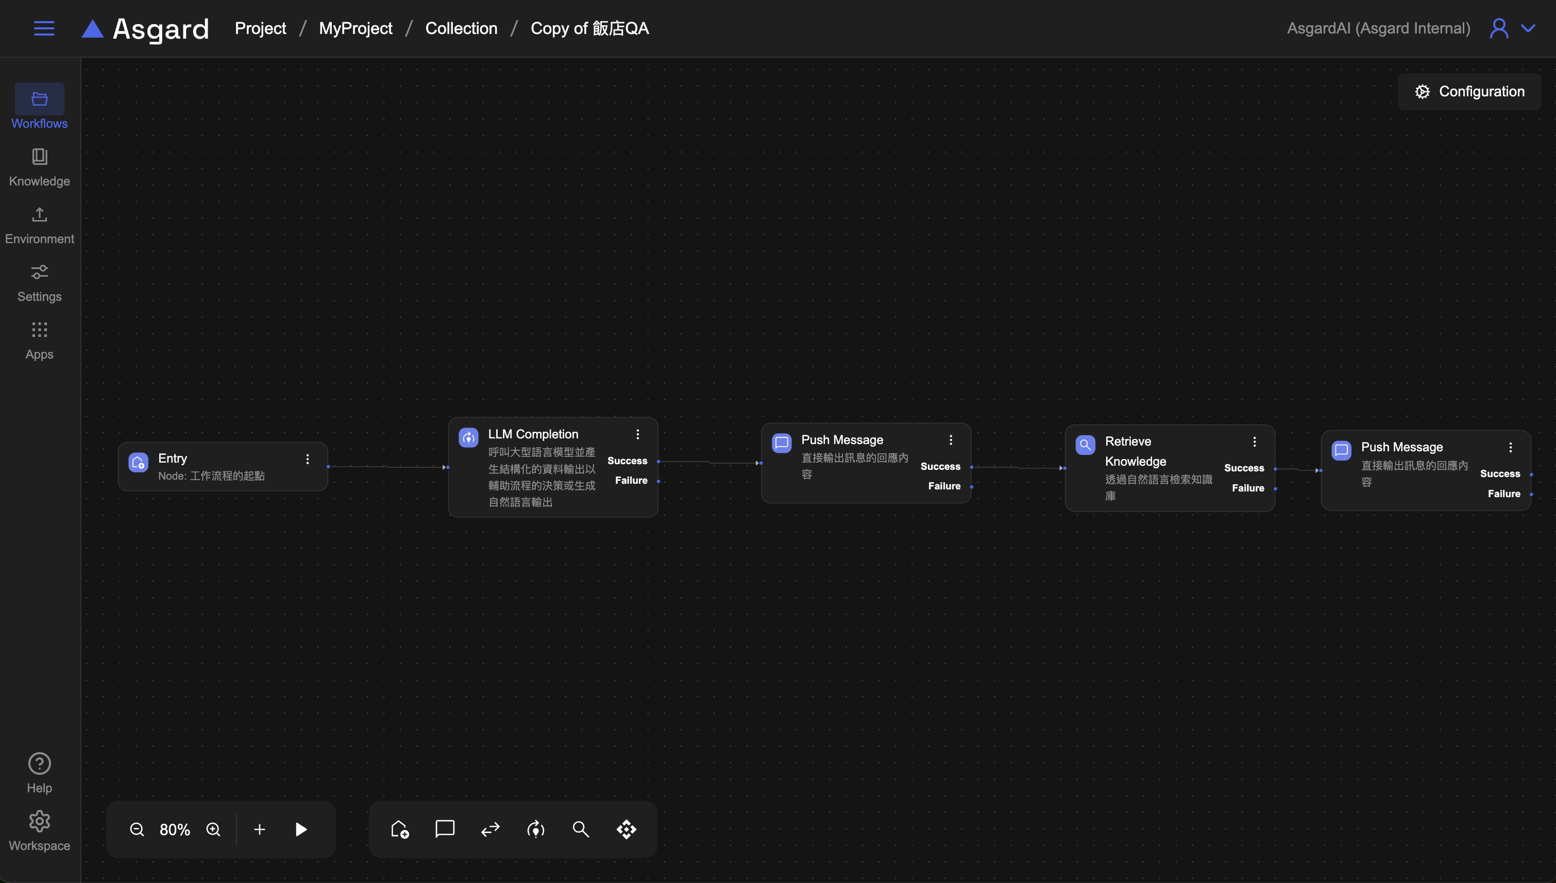The width and height of the screenshot is (1556, 883).
Task: Click the add Entry node toolbar icon
Action: point(400,829)
